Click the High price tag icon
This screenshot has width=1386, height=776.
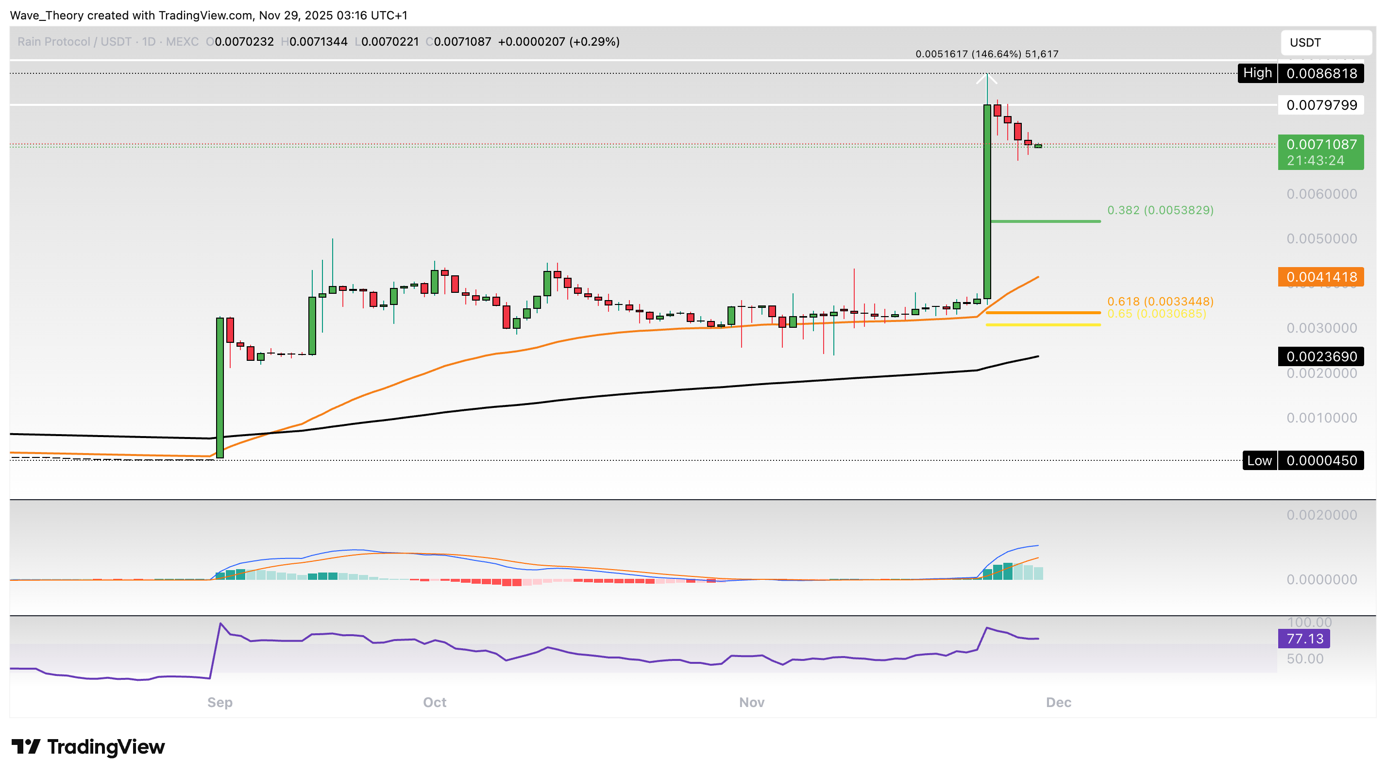pos(1257,73)
